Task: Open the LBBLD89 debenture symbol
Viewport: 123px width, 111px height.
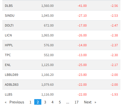Action: (11, 75)
